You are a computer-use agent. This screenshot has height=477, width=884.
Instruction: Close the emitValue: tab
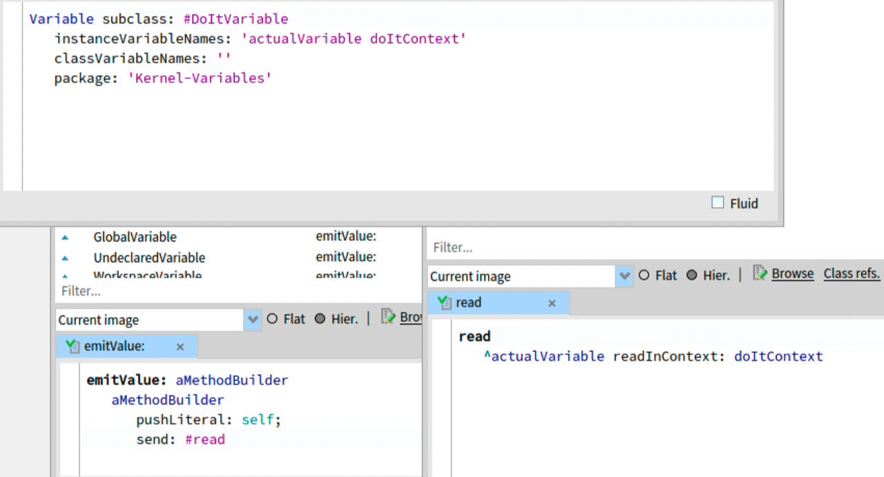pyautogui.click(x=180, y=347)
